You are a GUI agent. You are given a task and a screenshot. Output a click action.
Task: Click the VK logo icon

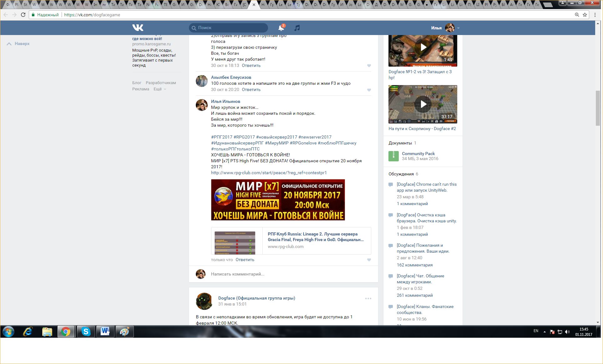pos(138,28)
